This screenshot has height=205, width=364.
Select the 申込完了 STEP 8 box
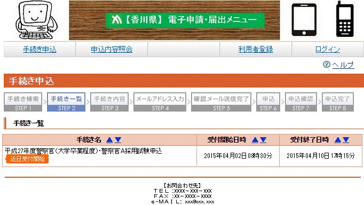(338, 102)
